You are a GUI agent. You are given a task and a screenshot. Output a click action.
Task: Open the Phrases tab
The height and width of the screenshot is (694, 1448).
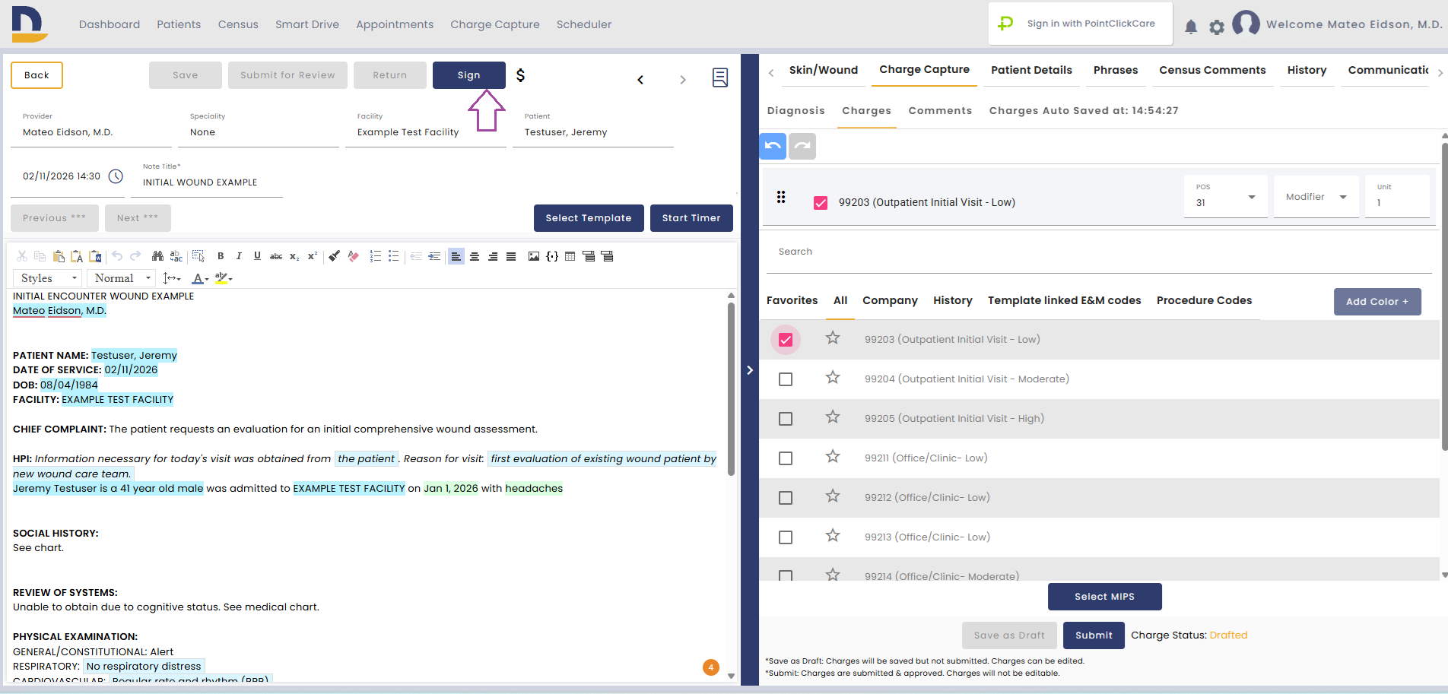click(x=1116, y=70)
